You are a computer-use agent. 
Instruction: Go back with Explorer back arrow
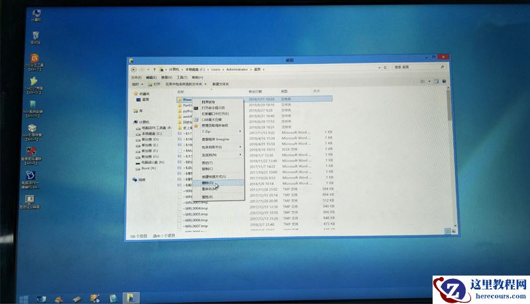134,69
